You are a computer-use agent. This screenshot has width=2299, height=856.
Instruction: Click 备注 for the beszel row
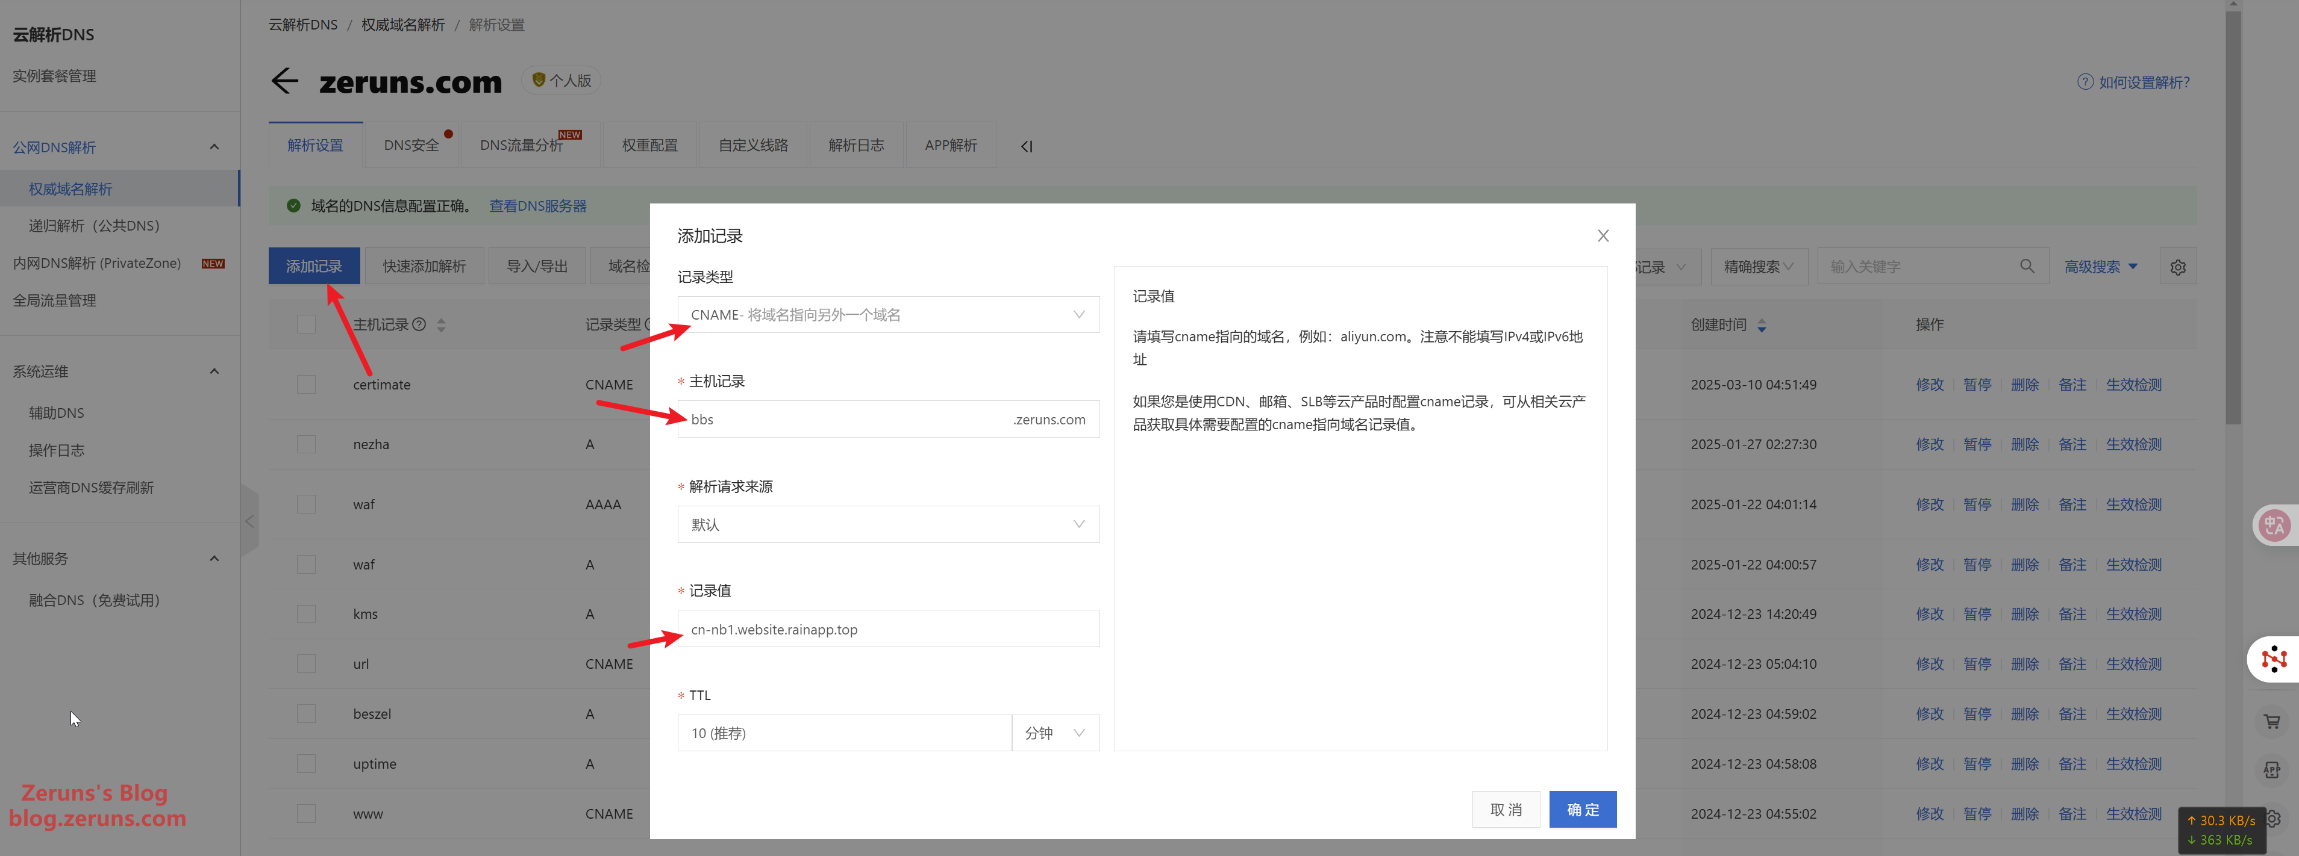(2071, 713)
